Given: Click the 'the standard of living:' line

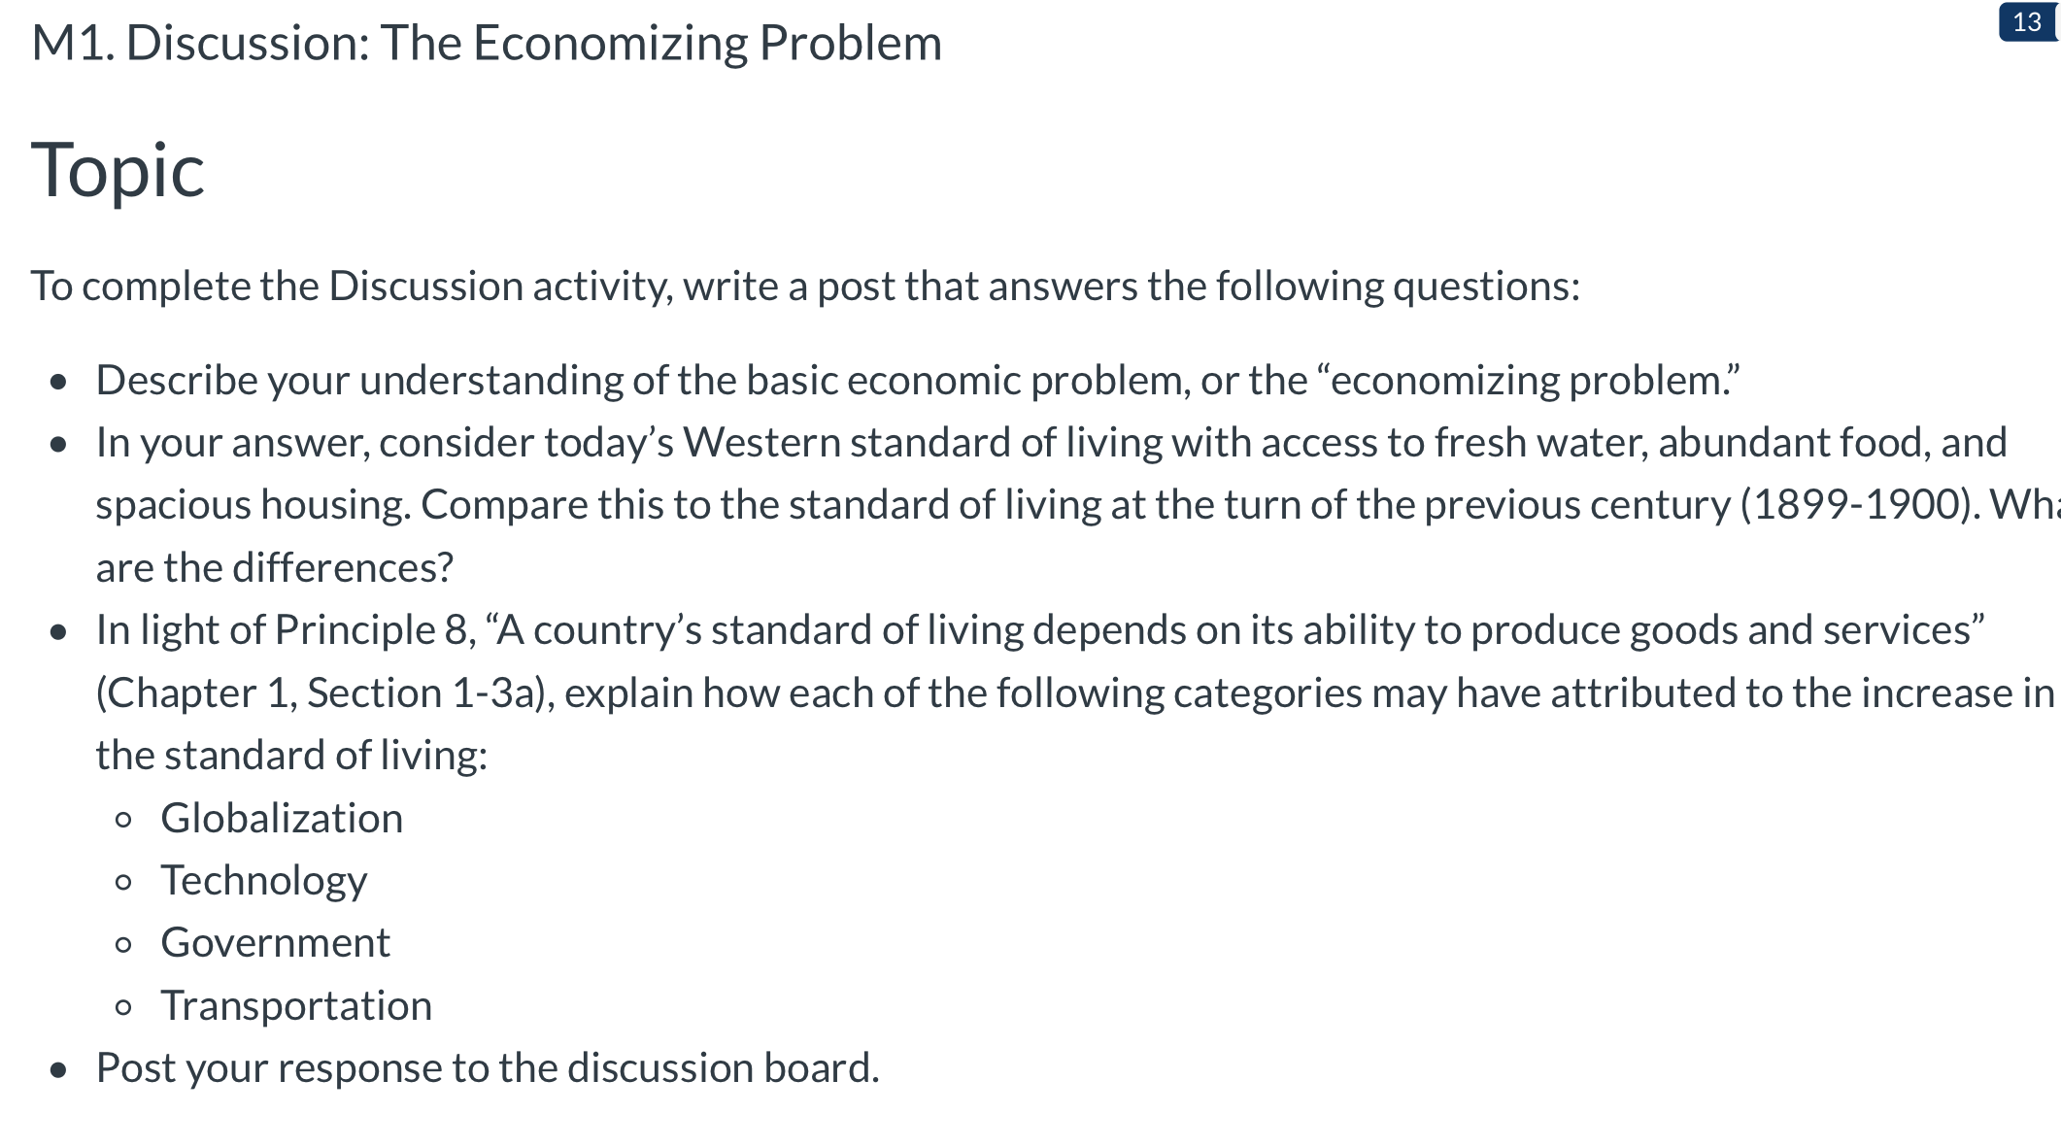Looking at the screenshot, I should tap(291, 756).
